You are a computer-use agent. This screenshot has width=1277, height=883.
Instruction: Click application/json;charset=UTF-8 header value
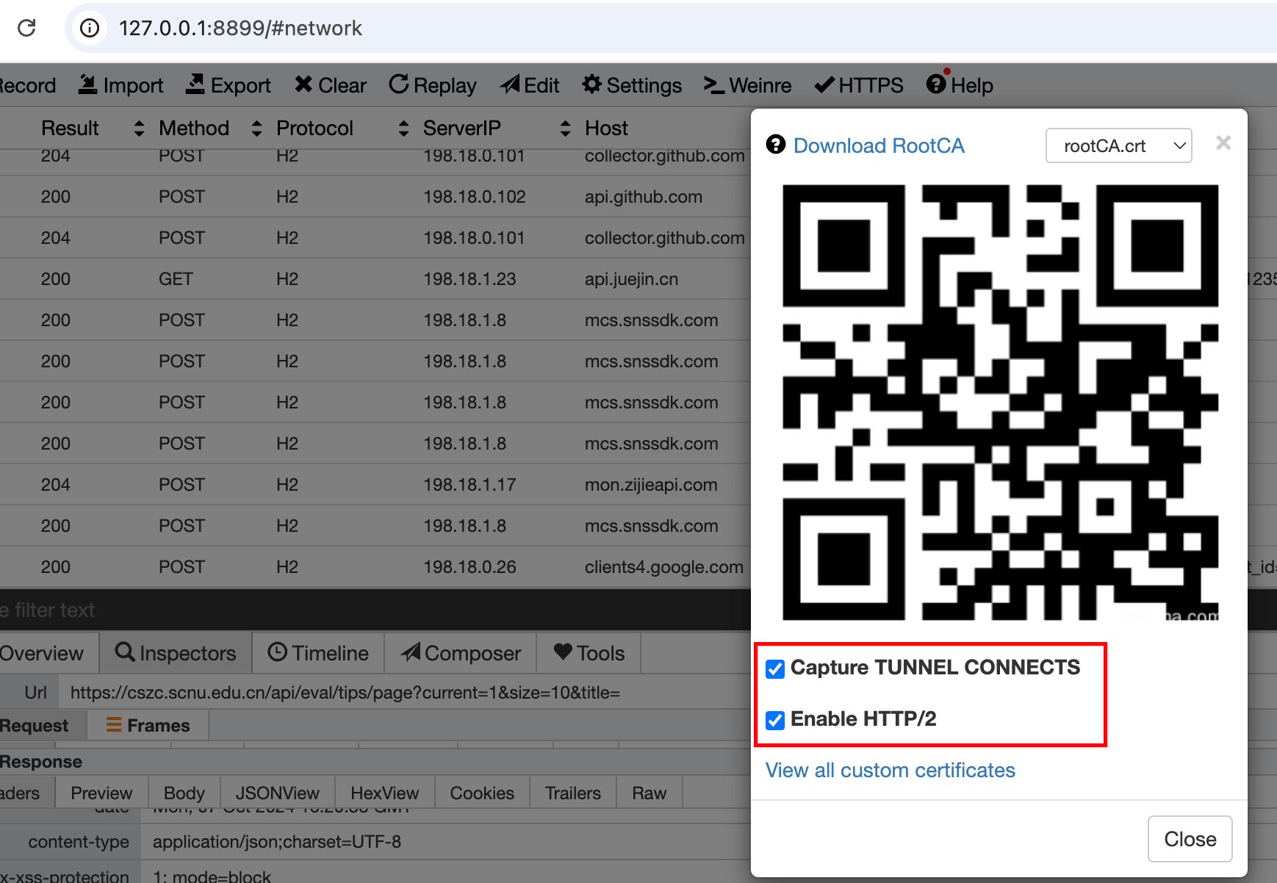(x=277, y=842)
